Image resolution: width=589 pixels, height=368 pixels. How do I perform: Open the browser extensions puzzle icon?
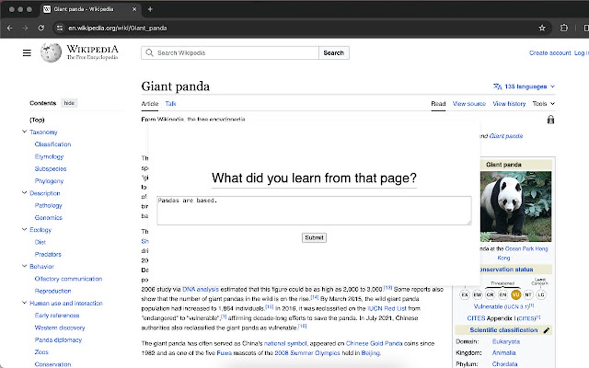[564, 27]
